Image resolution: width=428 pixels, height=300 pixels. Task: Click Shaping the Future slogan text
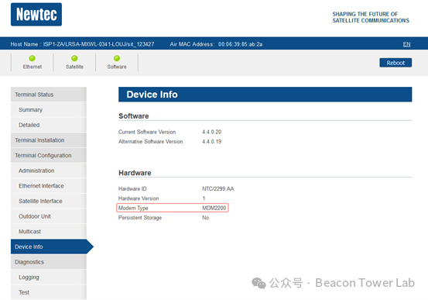[371, 17]
